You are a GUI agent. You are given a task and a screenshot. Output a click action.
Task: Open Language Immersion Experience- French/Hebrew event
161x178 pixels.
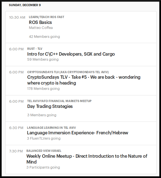tap(78, 133)
